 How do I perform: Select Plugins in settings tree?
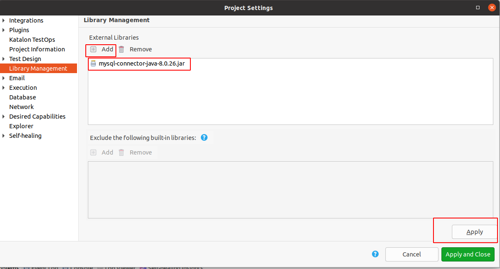pos(19,30)
